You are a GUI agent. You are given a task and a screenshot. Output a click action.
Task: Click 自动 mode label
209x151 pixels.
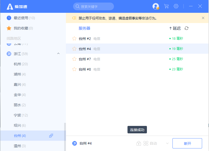[153, 143]
